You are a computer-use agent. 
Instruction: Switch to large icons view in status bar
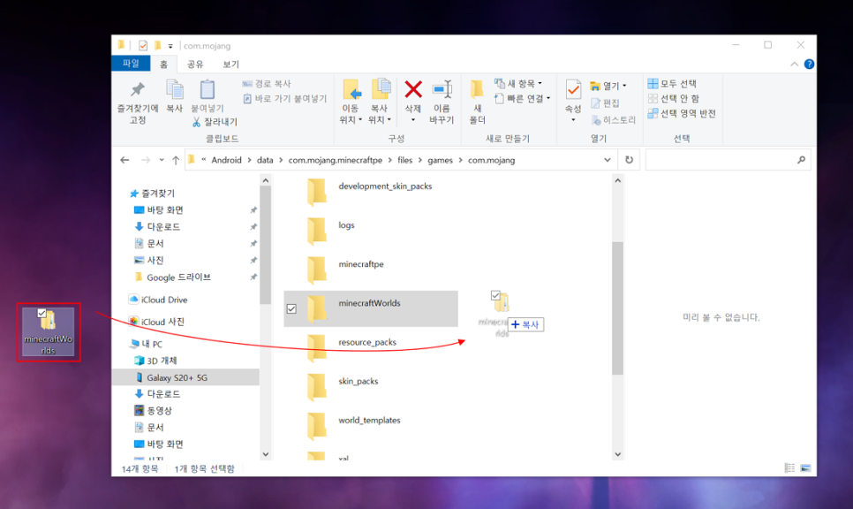[805, 468]
